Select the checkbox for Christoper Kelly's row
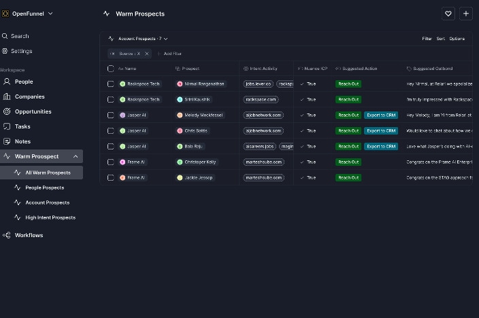This screenshot has width=479, height=318. point(111,162)
